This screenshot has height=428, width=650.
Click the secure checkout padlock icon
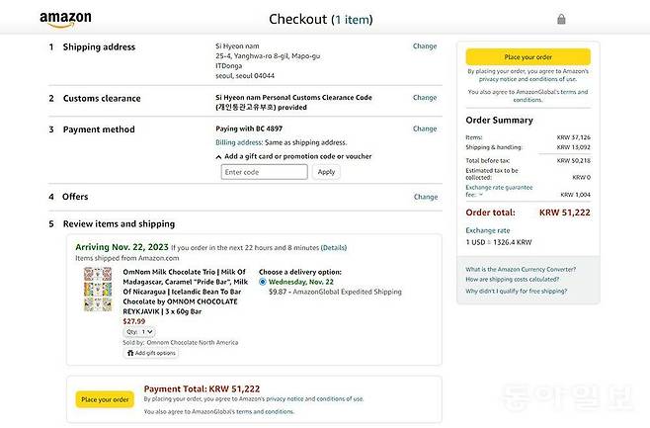click(561, 19)
